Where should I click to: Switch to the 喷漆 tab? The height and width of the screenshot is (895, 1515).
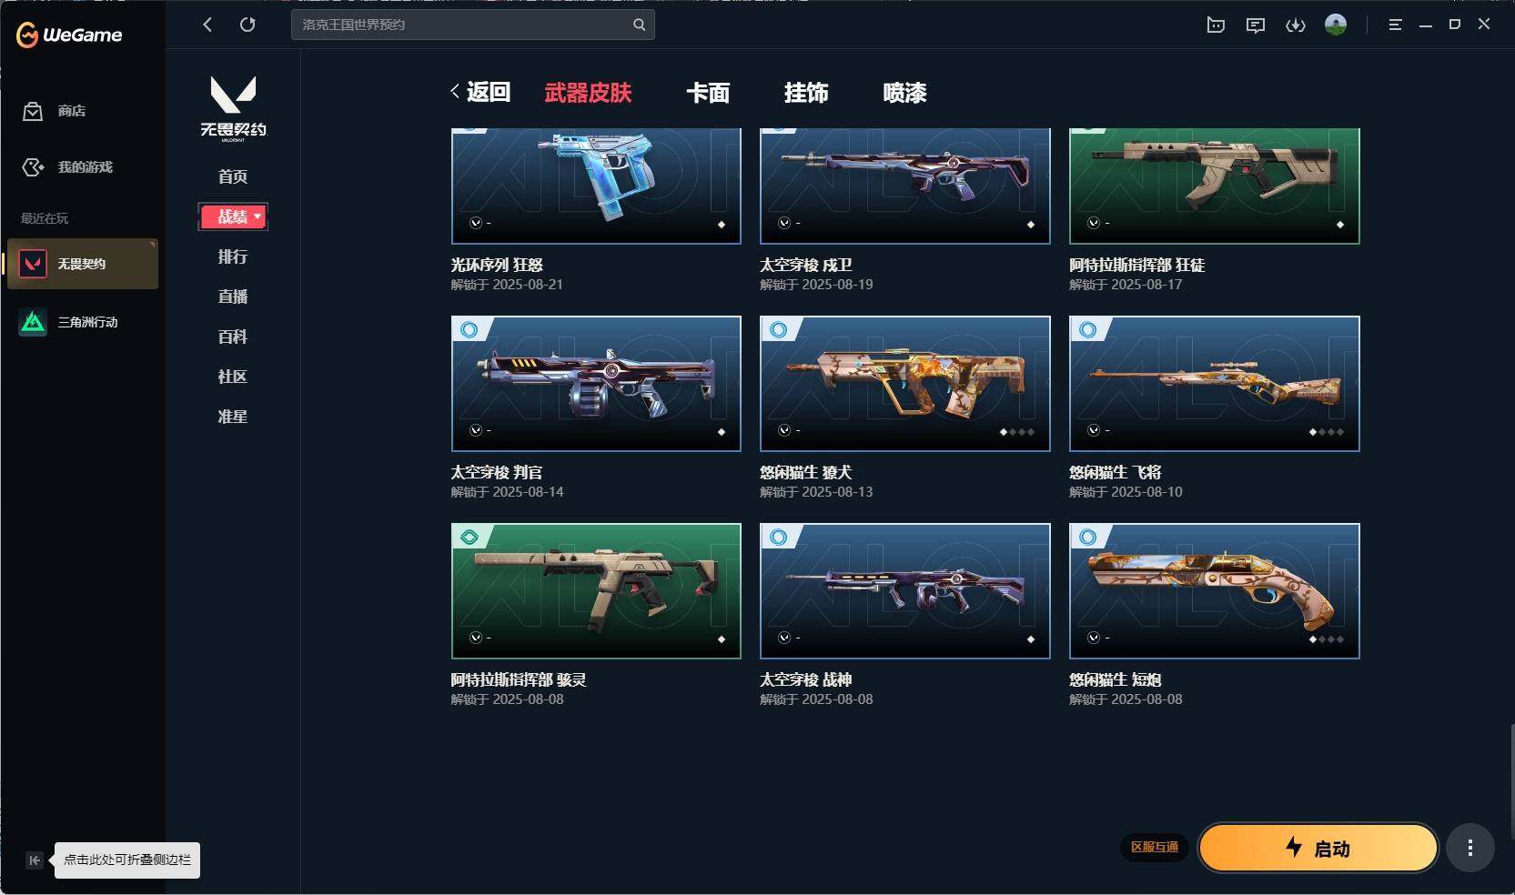(904, 93)
